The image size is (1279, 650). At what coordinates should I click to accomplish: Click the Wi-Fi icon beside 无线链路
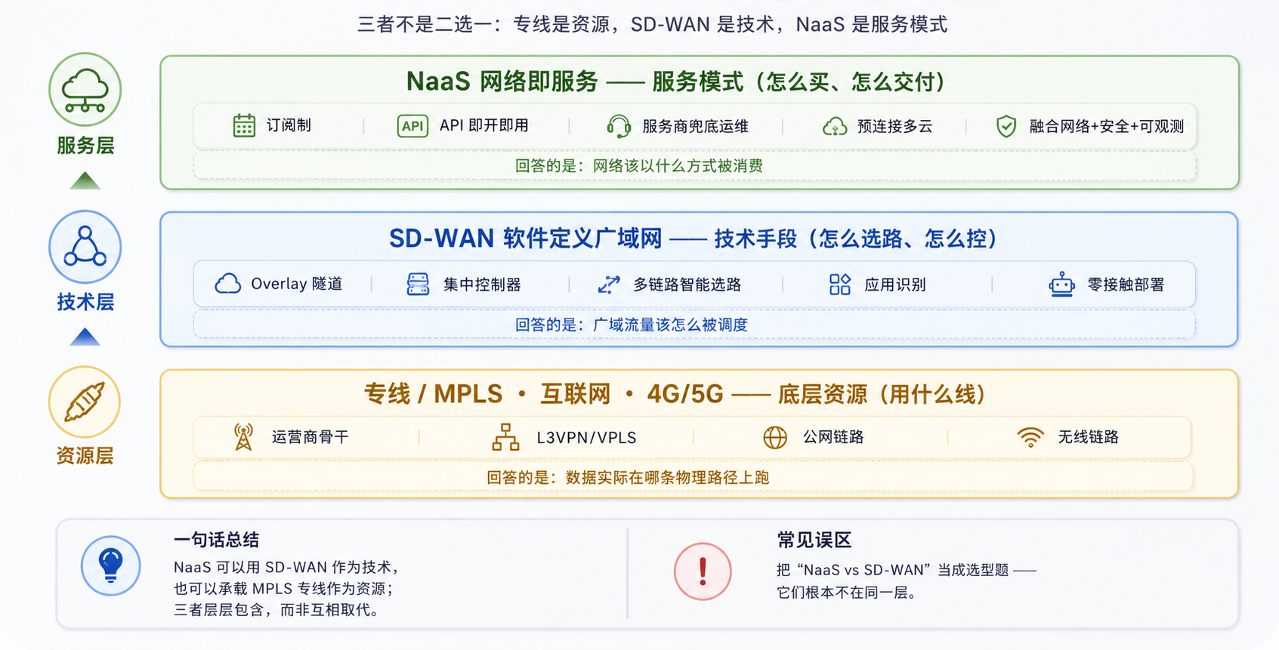1030,437
